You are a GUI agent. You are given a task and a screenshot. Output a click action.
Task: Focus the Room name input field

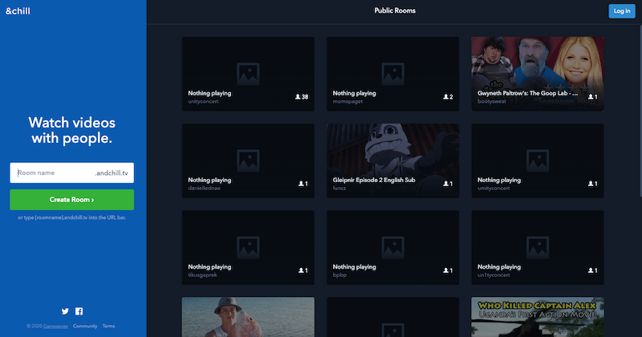71,173
